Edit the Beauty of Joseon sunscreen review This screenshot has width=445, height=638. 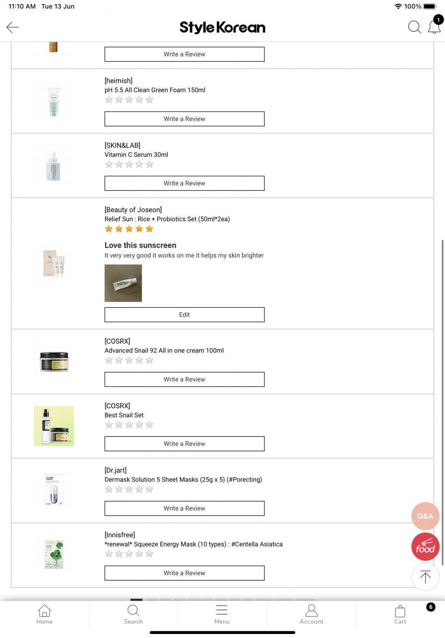[184, 315]
